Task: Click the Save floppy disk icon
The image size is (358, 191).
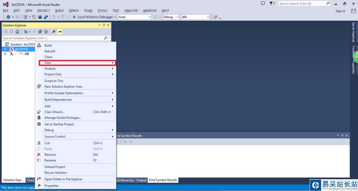Action: pos(40,17)
